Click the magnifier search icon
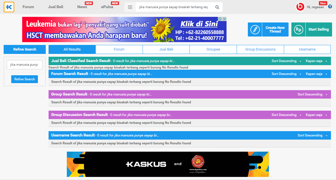The width and height of the screenshot is (336, 180). point(217,7)
